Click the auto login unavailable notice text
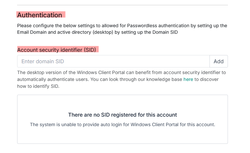This screenshot has height=153, width=250. click(122, 124)
